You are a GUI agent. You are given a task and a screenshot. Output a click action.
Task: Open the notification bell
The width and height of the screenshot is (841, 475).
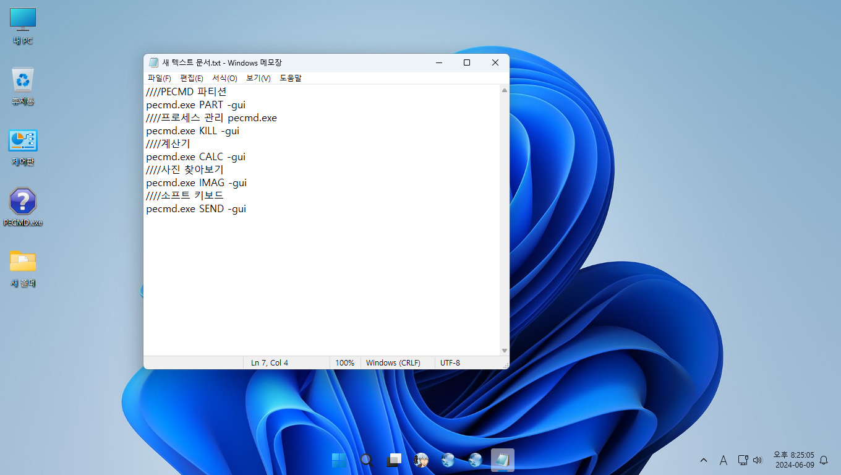[824, 460]
